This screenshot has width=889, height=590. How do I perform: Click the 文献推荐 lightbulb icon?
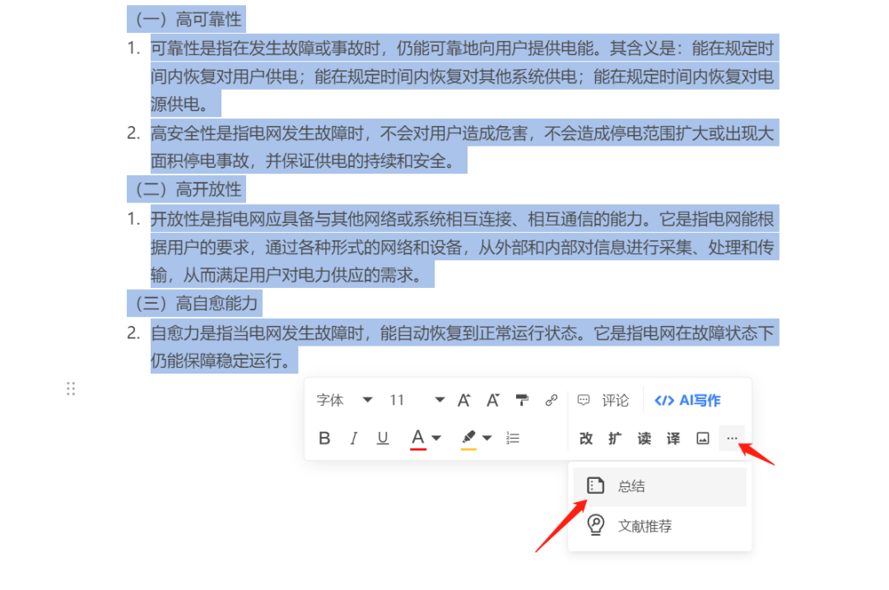(595, 525)
